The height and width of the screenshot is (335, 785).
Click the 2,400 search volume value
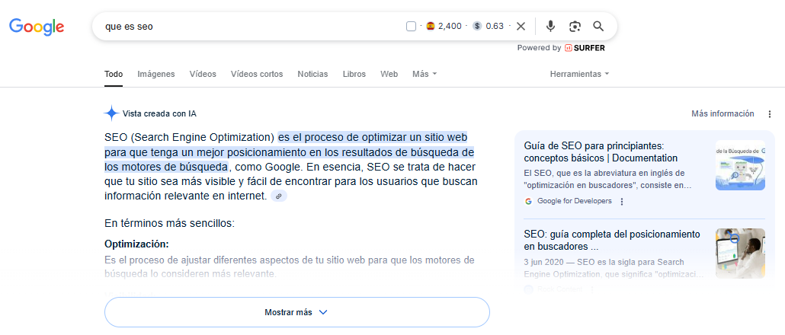tap(450, 27)
